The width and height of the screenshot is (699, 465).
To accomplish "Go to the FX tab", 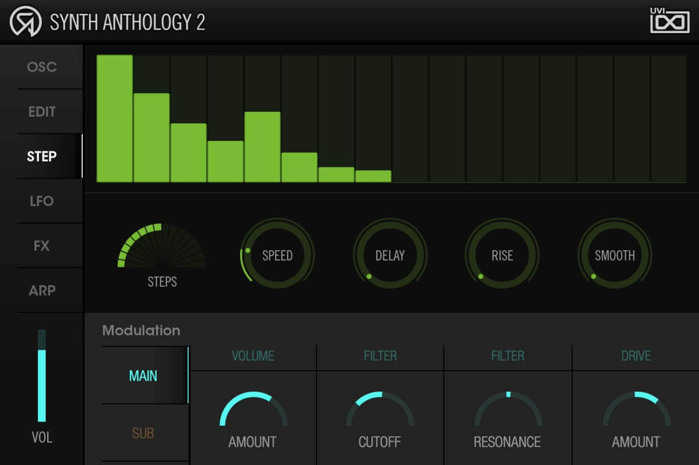I will 42,246.
